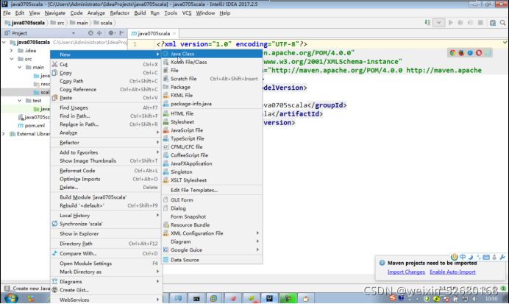Choose CoffeeScript File in New submenu
Image resolution: width=509 pixels, height=304 pixels.
click(212, 155)
